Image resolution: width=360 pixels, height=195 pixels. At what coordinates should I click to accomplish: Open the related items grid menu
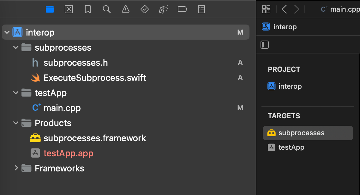pyautogui.click(x=266, y=9)
